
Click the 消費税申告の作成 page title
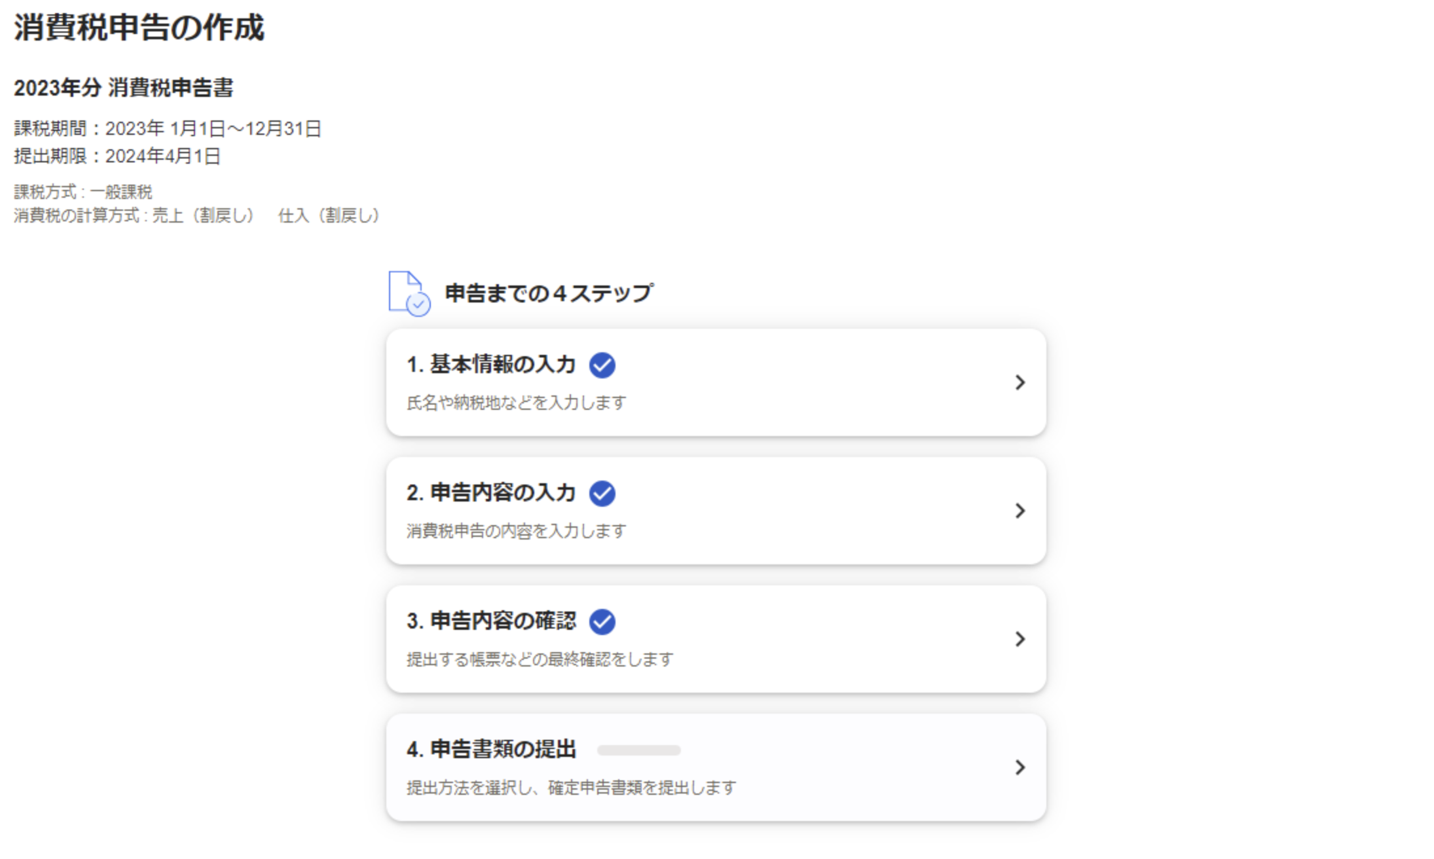(139, 27)
